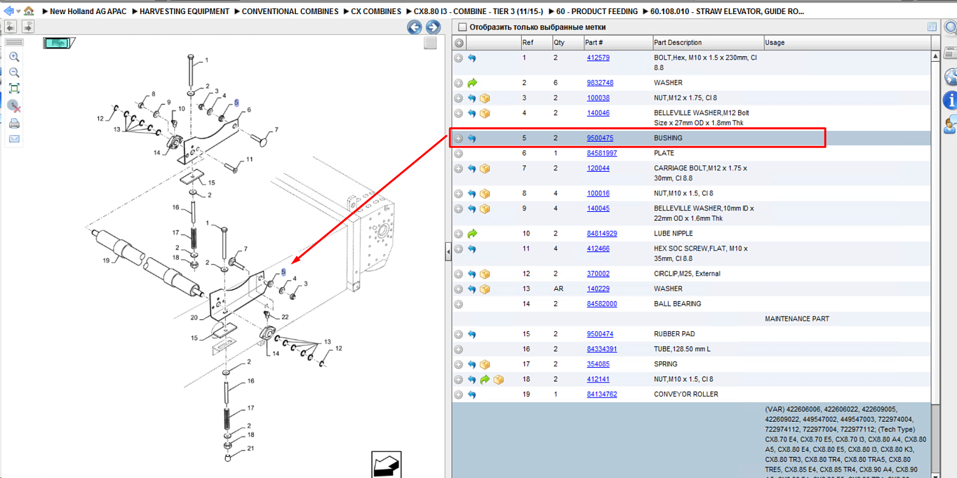Expand the plate row 84581997

(x=458, y=154)
